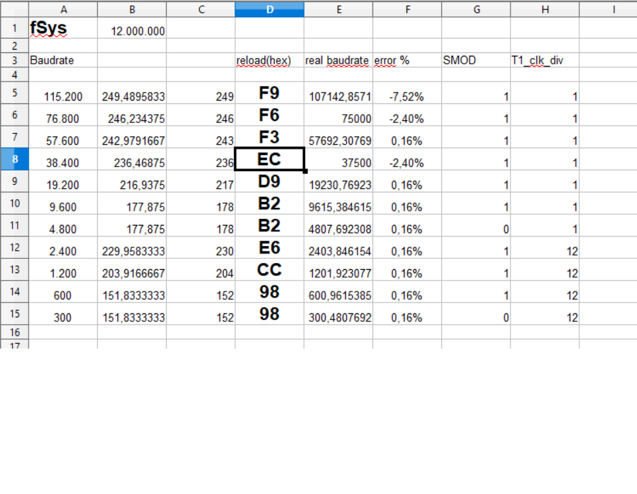
Task: Select highlighted column header D
Action: point(269,10)
